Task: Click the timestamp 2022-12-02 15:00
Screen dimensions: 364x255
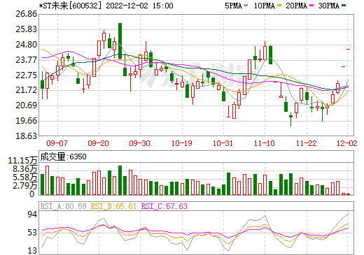Action: click(x=139, y=6)
